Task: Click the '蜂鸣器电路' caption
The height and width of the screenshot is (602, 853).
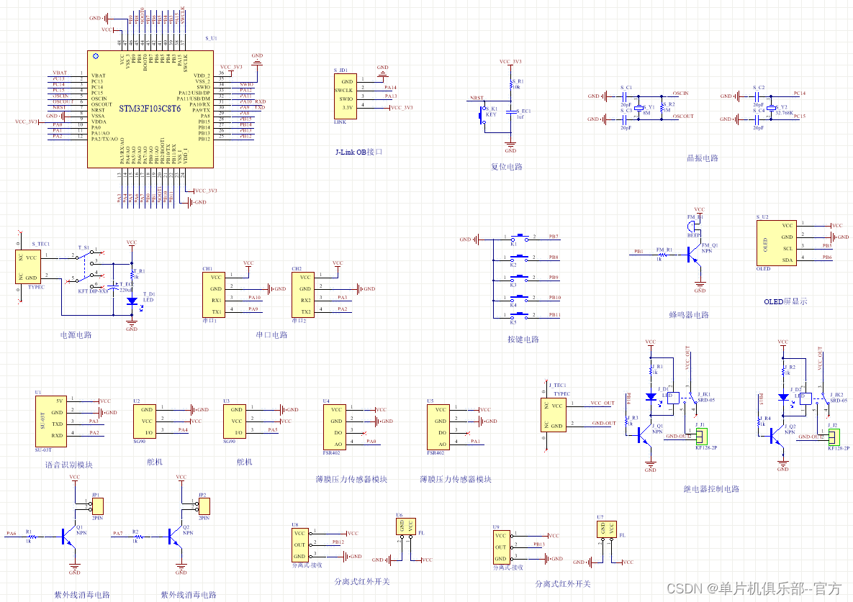Action: pyautogui.click(x=689, y=315)
